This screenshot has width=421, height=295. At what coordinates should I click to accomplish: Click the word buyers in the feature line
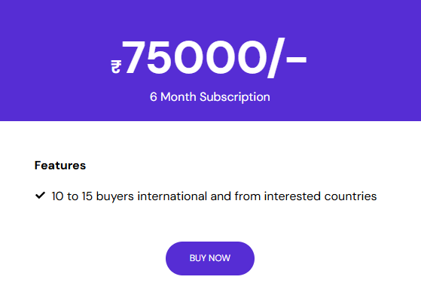pyautogui.click(x=115, y=196)
